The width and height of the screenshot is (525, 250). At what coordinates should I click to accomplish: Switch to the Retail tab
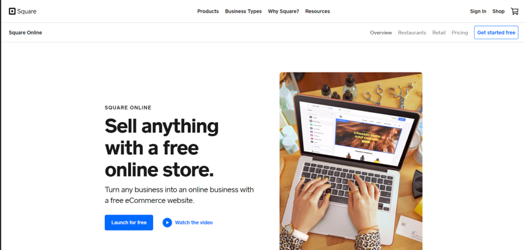pyautogui.click(x=439, y=33)
